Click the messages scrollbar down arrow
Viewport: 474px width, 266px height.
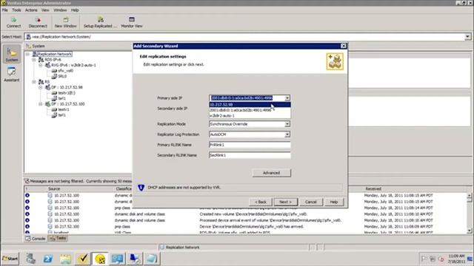pyautogui.click(x=469, y=231)
